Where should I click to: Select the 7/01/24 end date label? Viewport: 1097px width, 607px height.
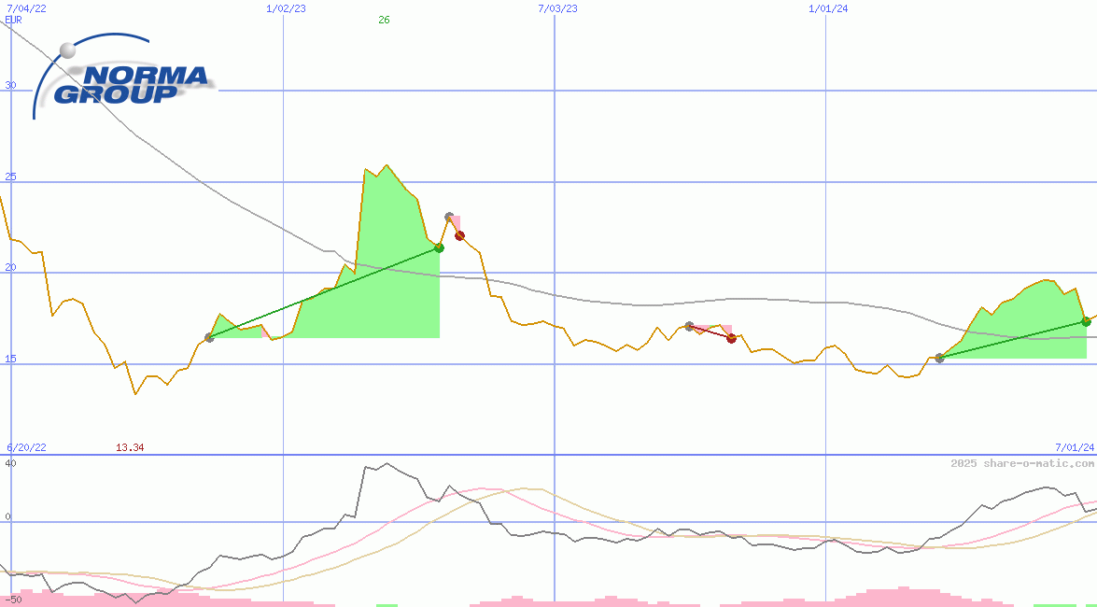[1075, 447]
